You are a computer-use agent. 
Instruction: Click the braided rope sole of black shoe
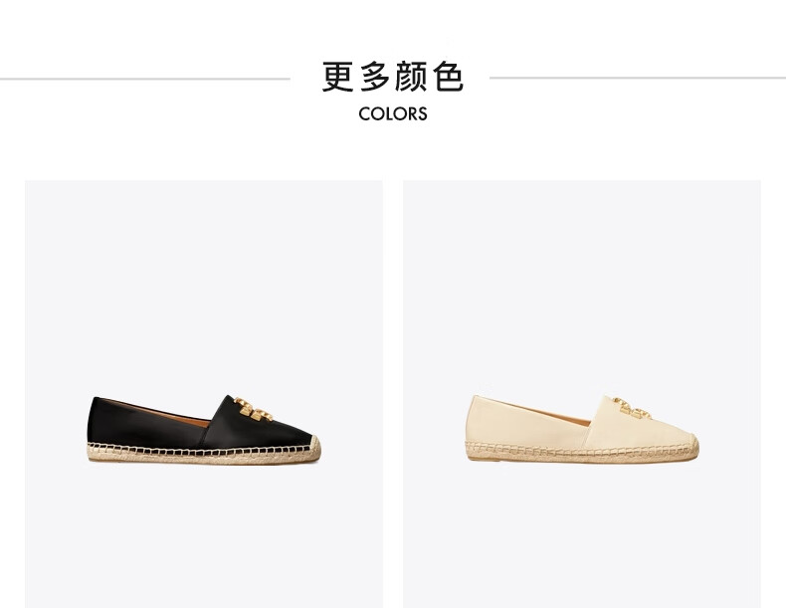(201, 453)
